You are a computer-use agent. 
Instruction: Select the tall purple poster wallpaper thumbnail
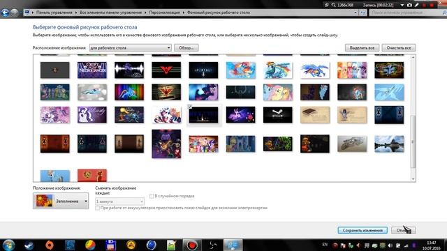(x=166, y=144)
